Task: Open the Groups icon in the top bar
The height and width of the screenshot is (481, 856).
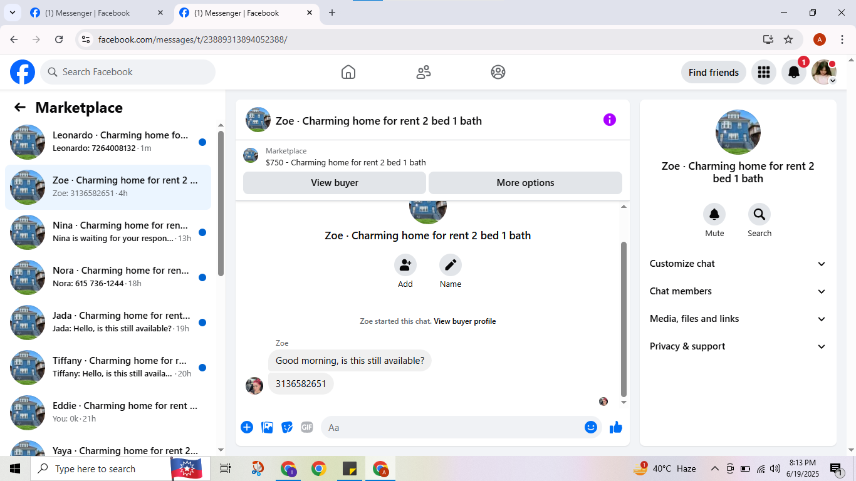Action: point(498,72)
